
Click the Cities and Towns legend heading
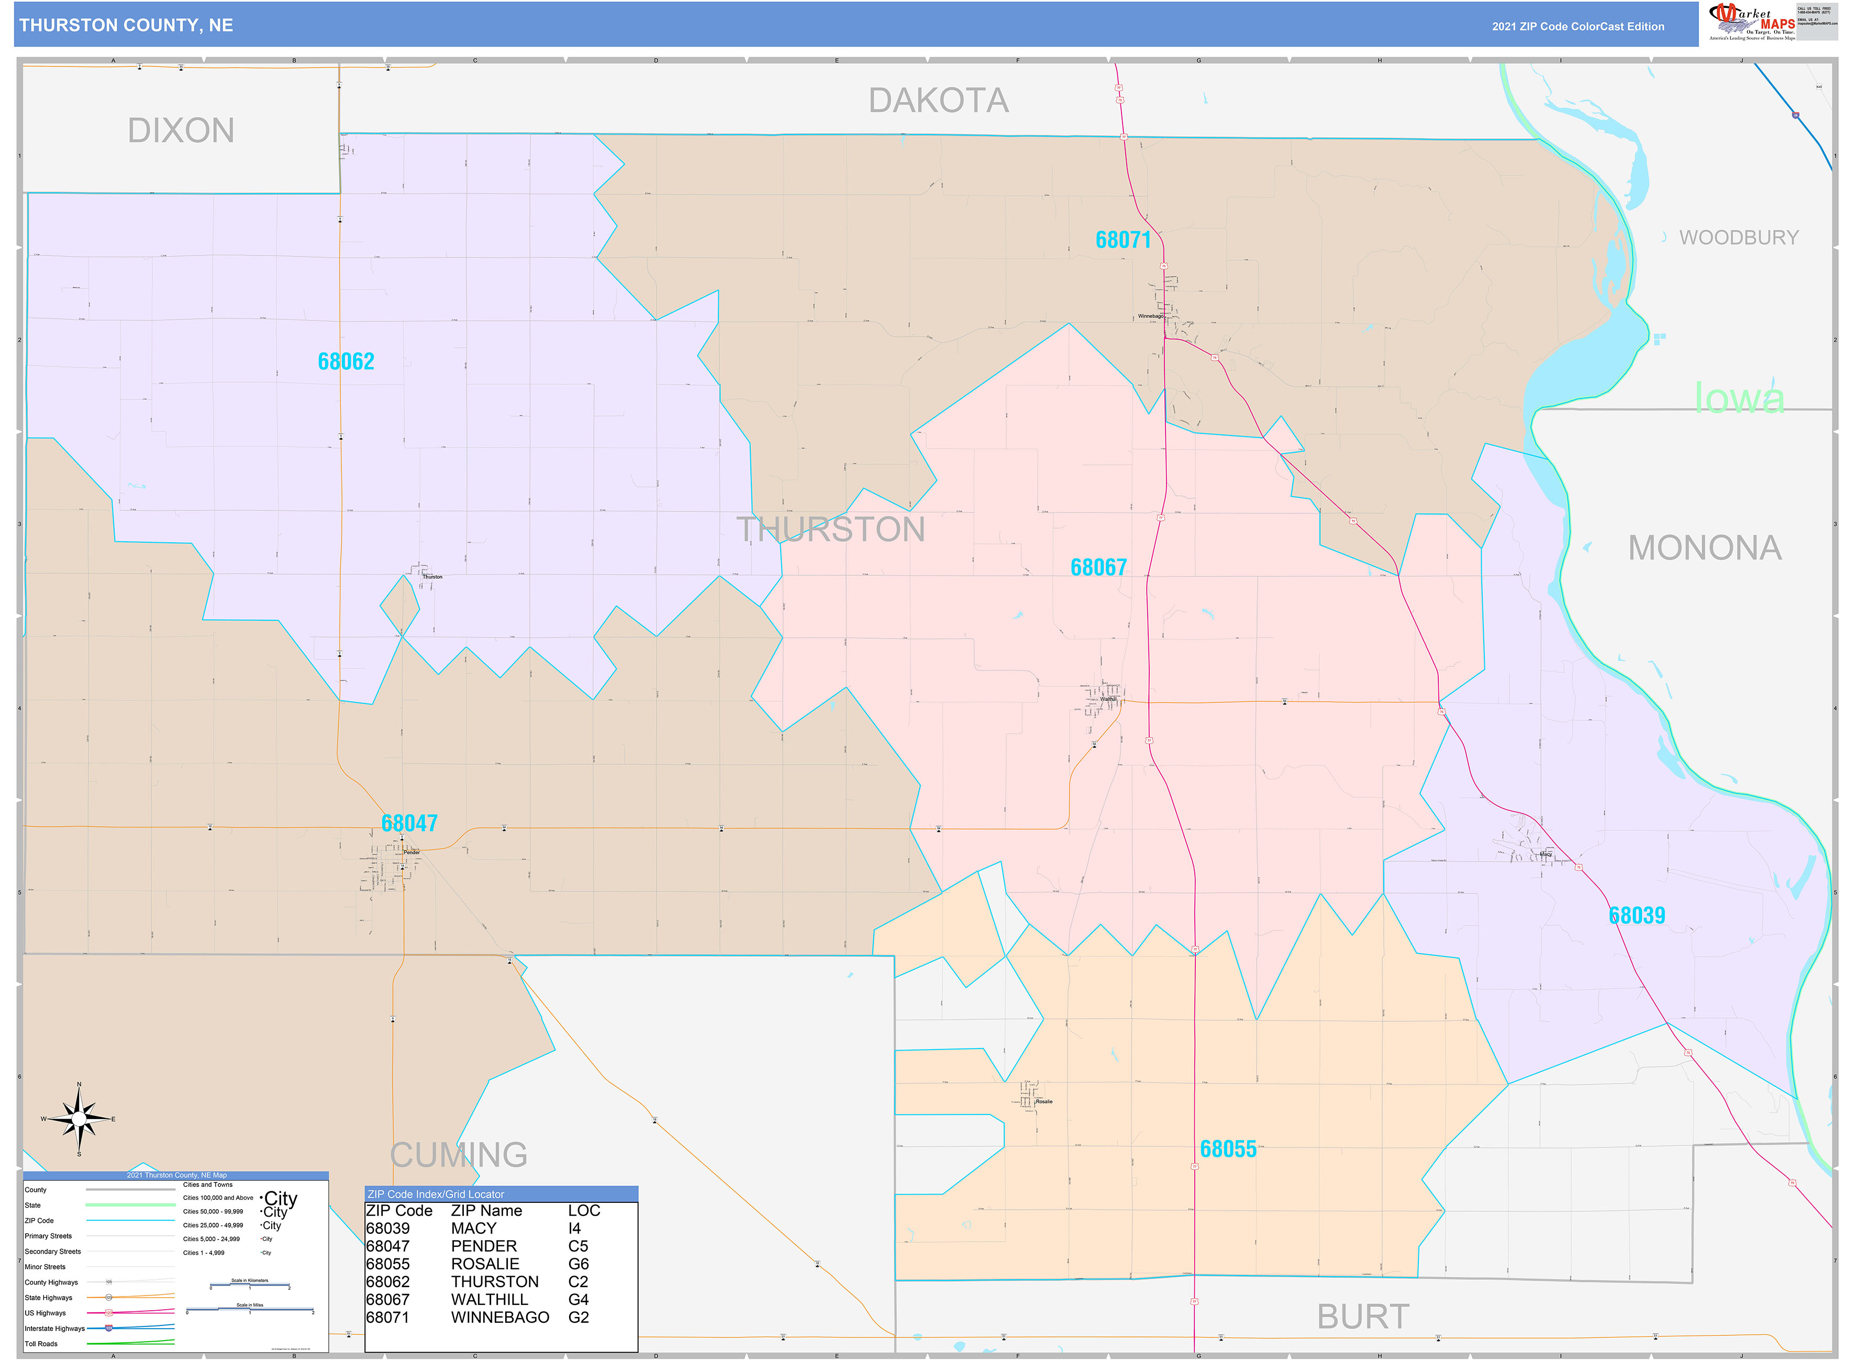tap(208, 1185)
